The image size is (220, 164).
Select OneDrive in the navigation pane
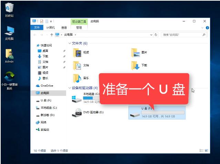(46, 86)
